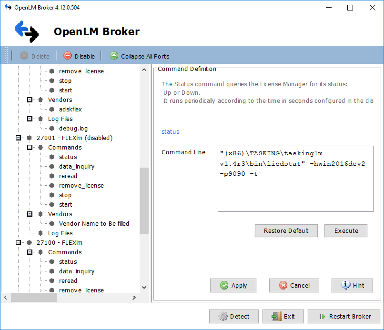Click the tree vertical scrollbar thumb
The height and width of the screenshot is (330, 384).
144,200
